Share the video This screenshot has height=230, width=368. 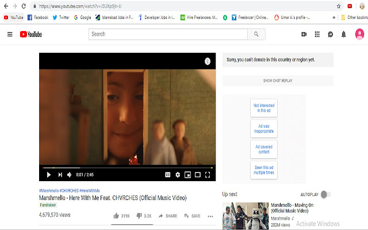coord(168,216)
